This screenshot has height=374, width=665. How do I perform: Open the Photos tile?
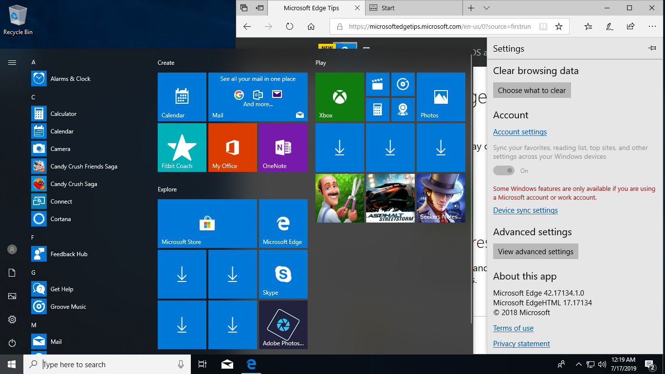coord(441,97)
